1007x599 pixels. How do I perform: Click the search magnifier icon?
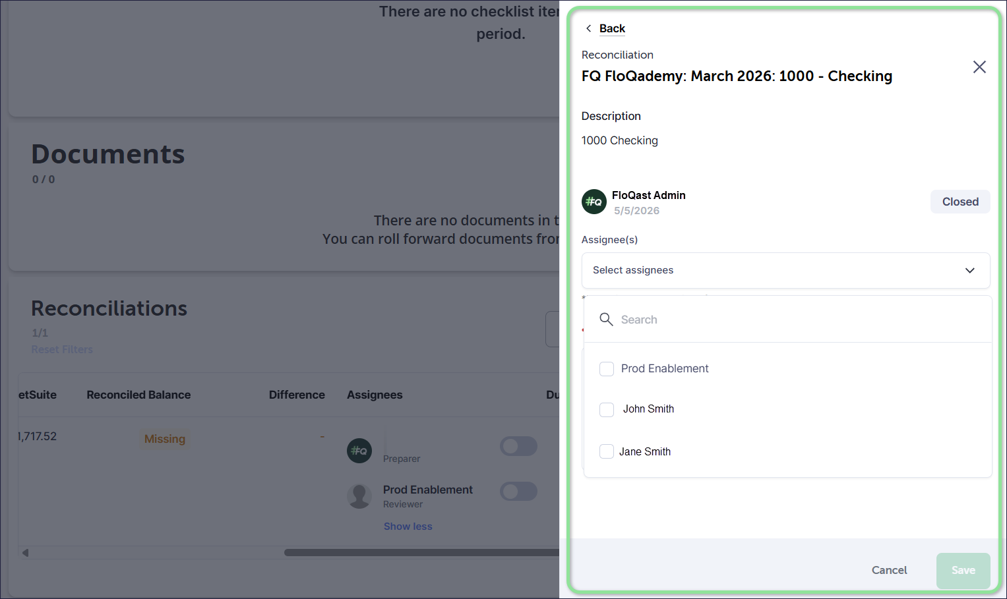(x=606, y=320)
